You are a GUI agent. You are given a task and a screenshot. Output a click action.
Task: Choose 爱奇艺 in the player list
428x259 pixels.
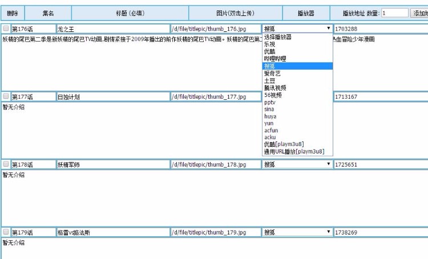[297, 73]
